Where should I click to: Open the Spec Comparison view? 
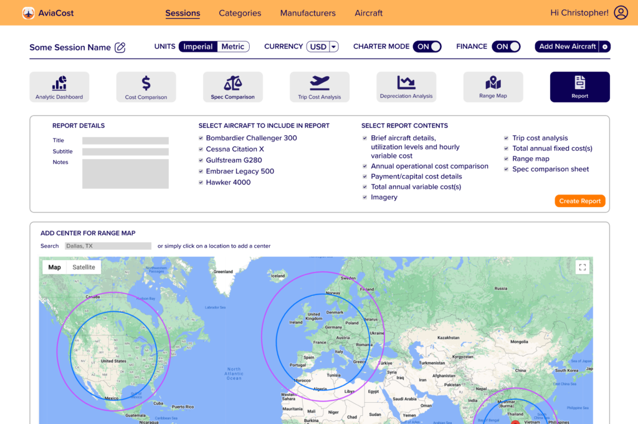(x=232, y=87)
